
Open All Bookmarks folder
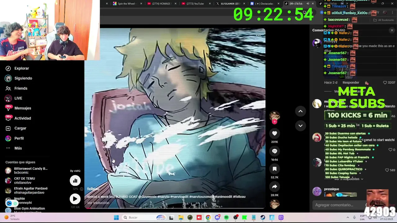click(x=384, y=20)
